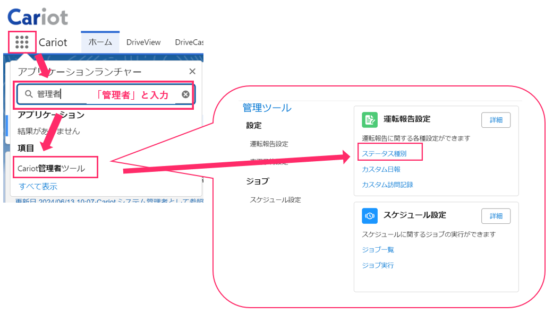The image size is (553, 314).
Task: Switch to the ホーム tab
Action: pos(100,42)
